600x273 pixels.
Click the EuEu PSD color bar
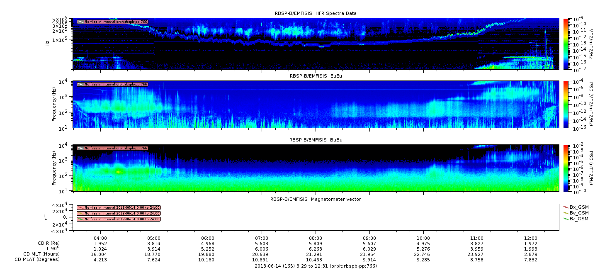[x=566, y=104]
